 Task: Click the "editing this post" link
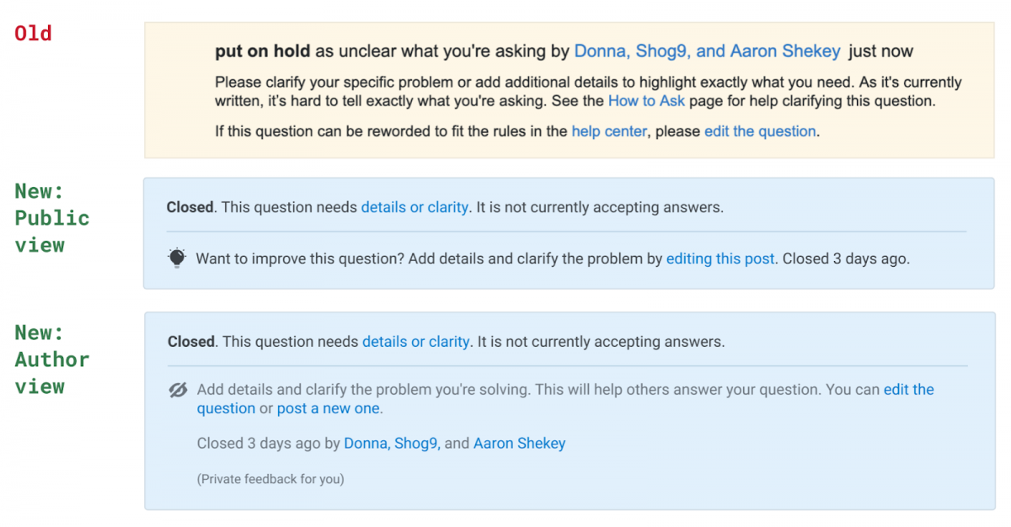(720, 258)
